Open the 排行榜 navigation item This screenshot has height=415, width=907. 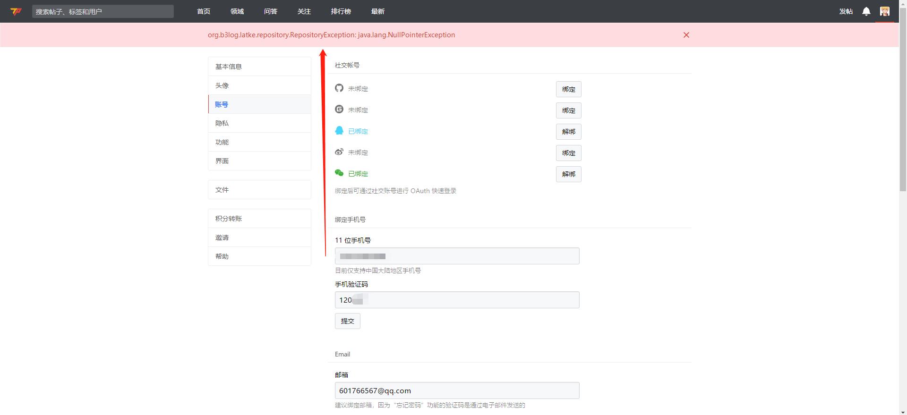[x=341, y=11]
